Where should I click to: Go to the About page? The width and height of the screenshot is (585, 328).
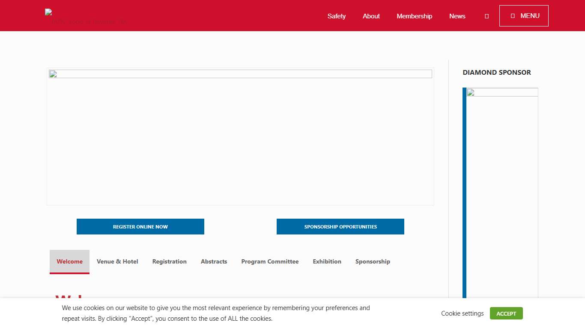coord(371,16)
